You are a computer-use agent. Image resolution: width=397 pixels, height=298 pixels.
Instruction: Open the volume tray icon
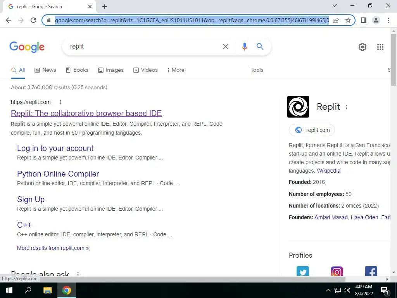tap(347, 290)
